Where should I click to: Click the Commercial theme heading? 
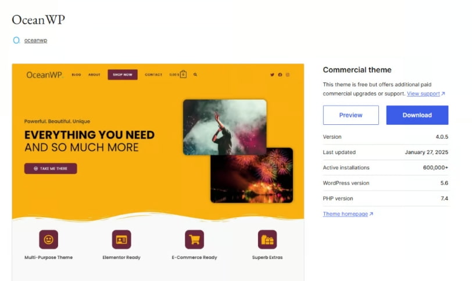(x=357, y=70)
